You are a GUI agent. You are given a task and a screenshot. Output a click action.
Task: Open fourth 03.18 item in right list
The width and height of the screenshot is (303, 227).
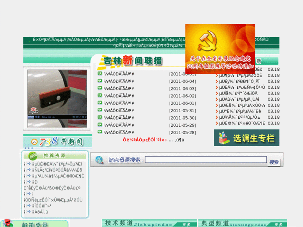(242, 87)
